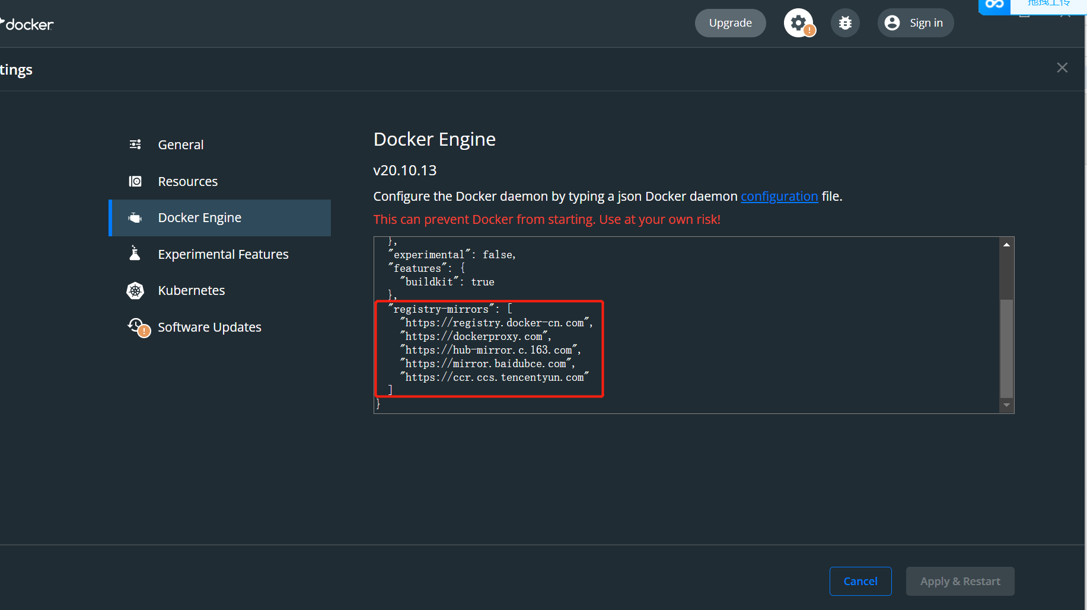This screenshot has height=610, width=1087.
Task: Click the Cancel button
Action: [x=860, y=582]
